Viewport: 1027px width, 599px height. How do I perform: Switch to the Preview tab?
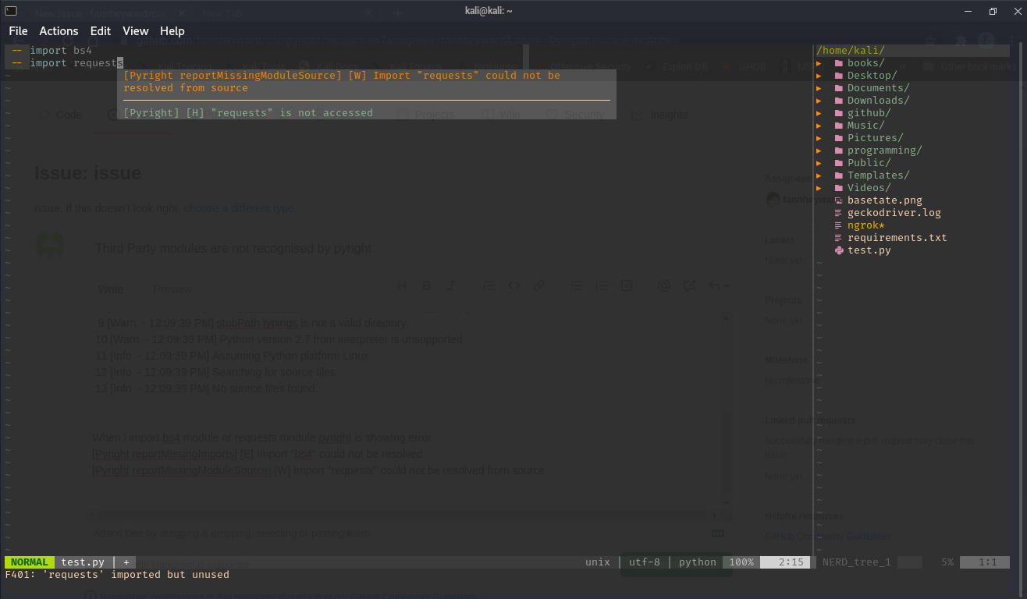pyautogui.click(x=172, y=289)
